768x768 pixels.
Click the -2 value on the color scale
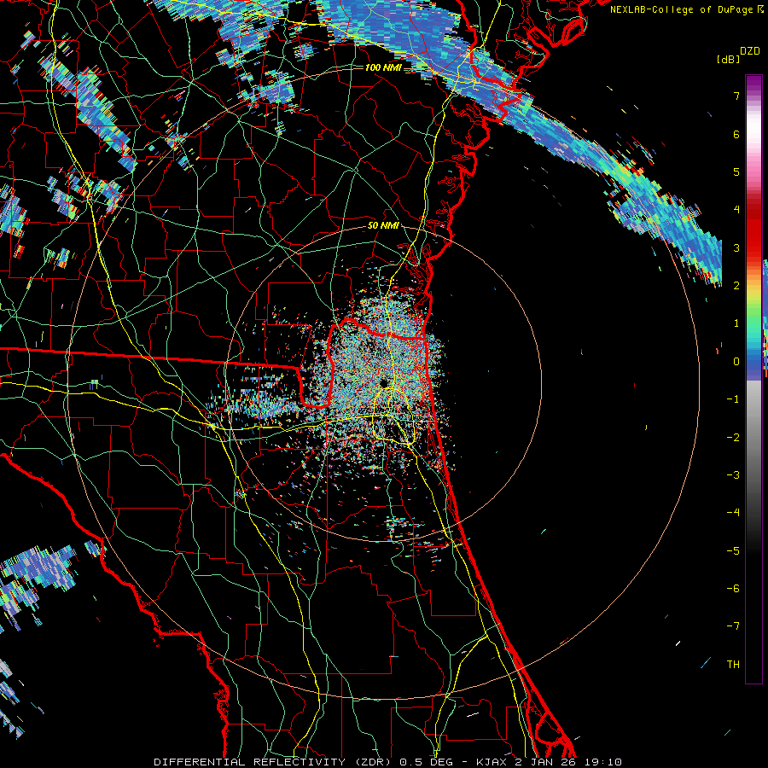coord(733,437)
